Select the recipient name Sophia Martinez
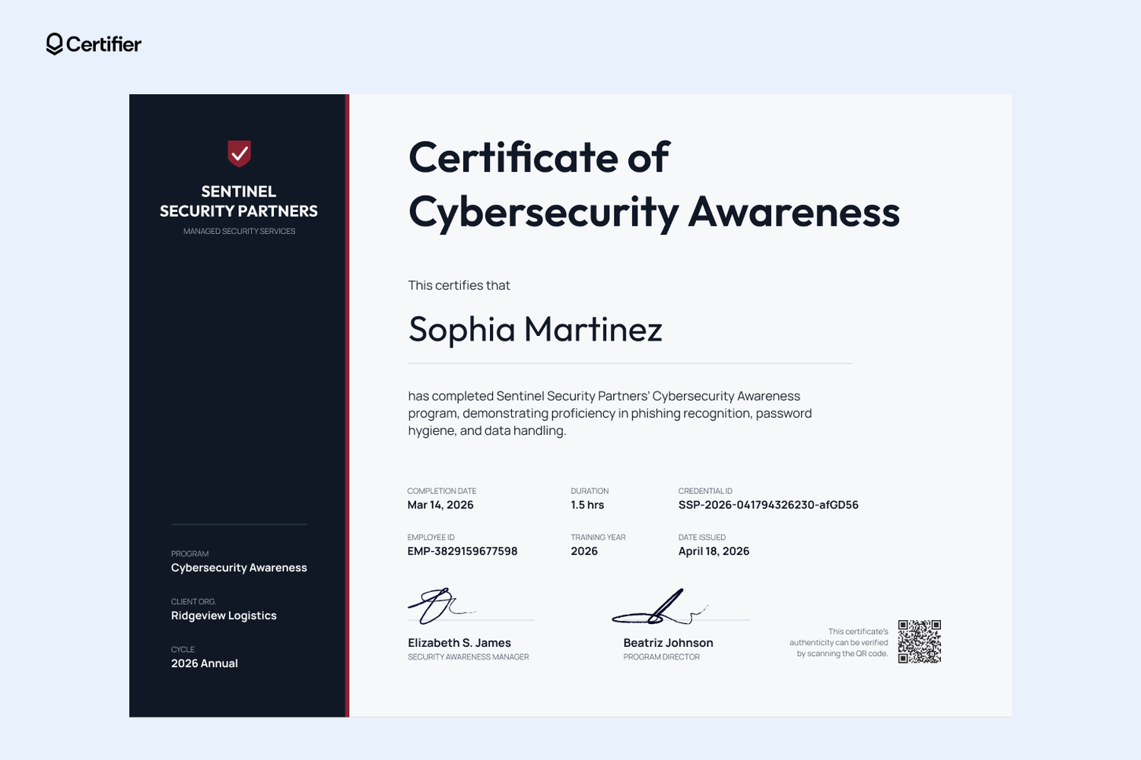 [x=536, y=329]
